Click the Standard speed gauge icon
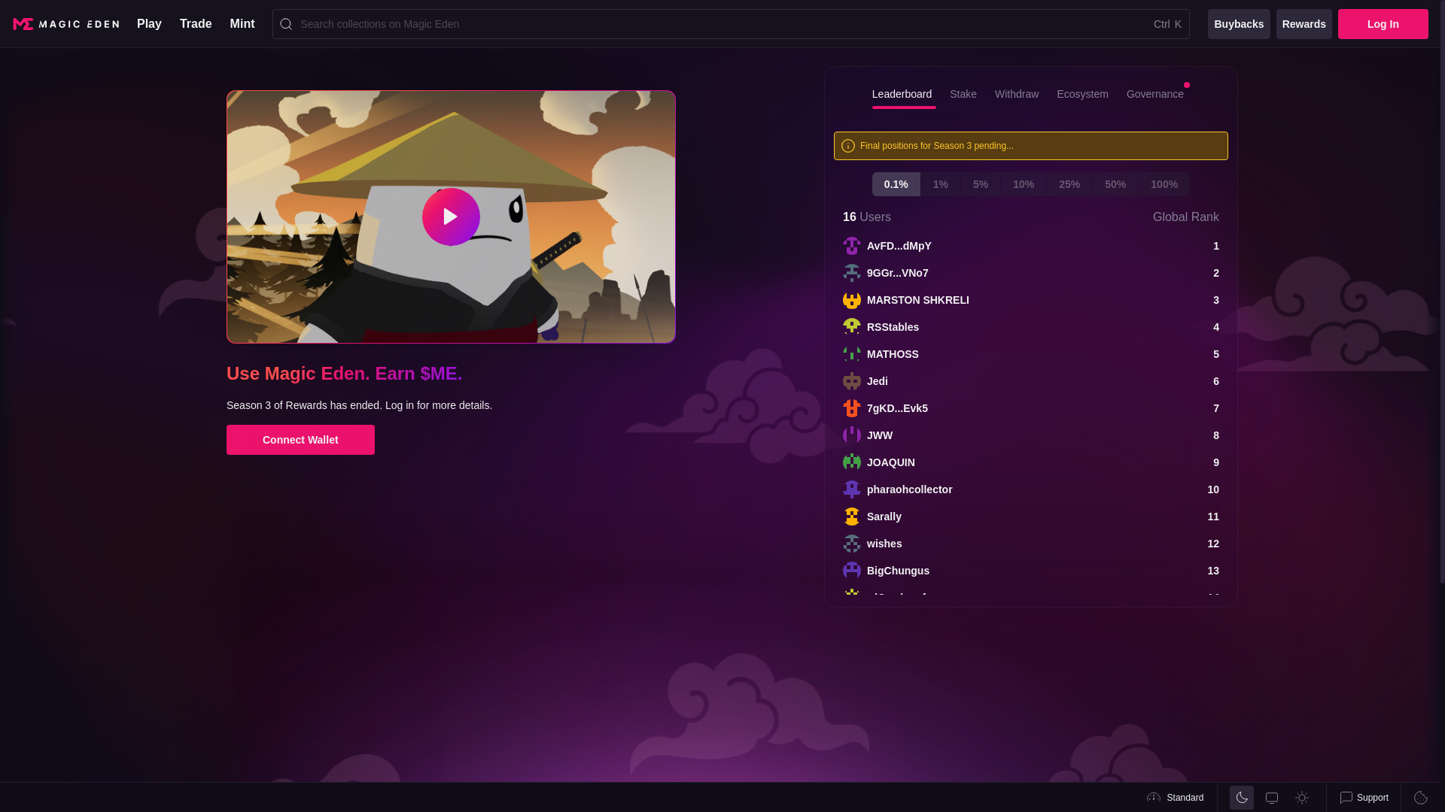Screen dimensions: 1445x812 [1154, 798]
